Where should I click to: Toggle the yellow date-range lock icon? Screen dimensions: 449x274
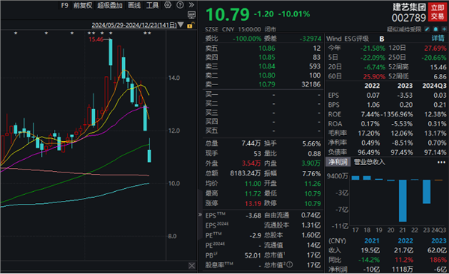[190, 25]
